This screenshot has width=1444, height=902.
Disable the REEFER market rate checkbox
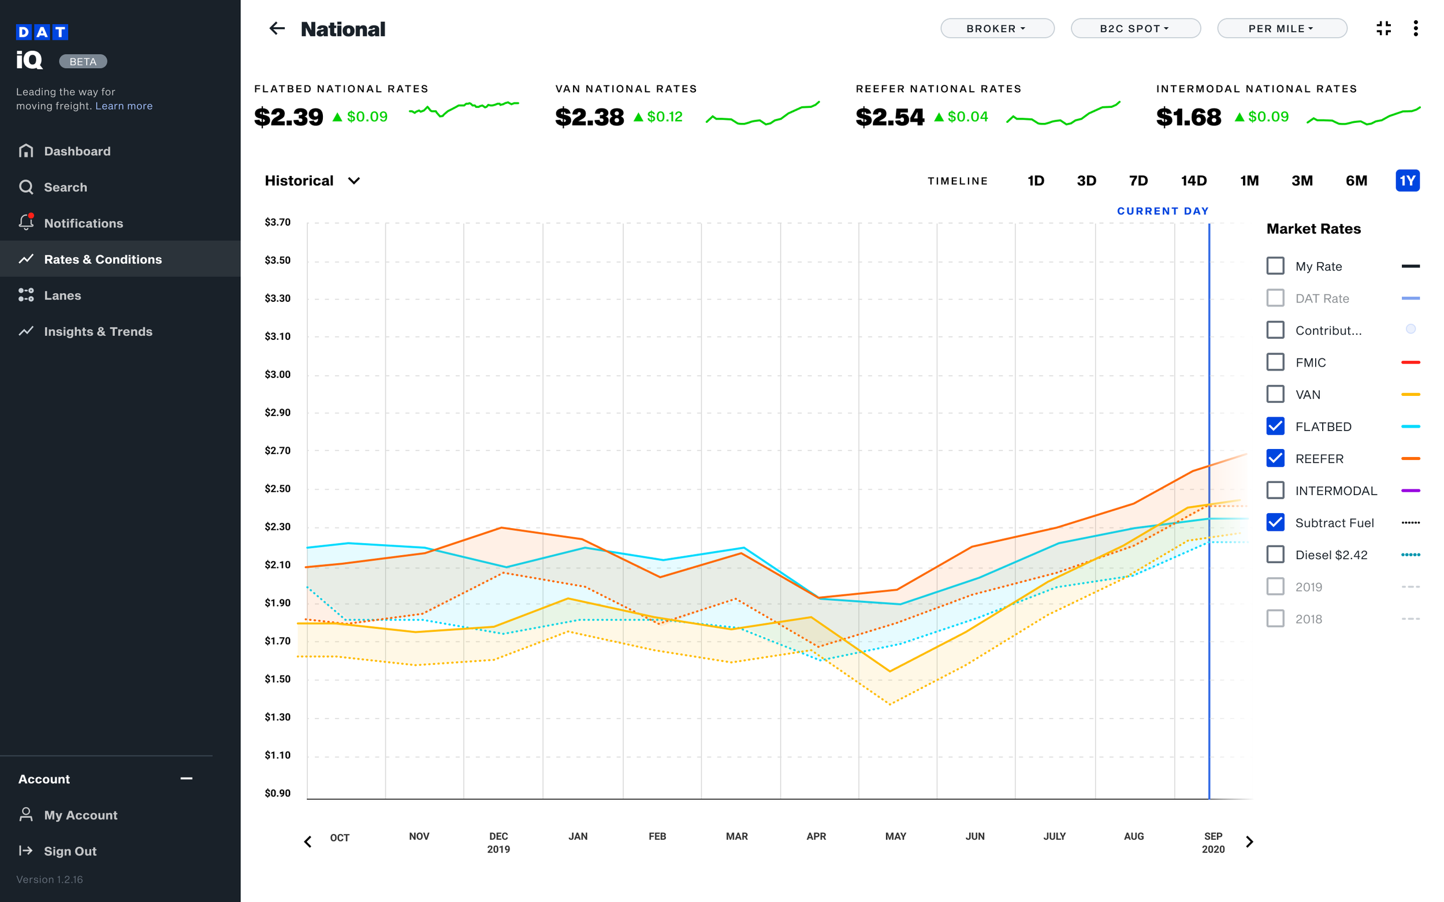[1276, 458]
